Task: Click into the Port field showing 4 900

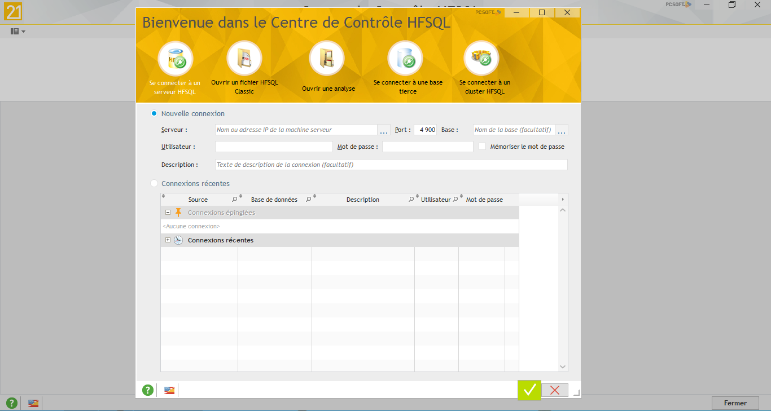Action: pos(426,130)
